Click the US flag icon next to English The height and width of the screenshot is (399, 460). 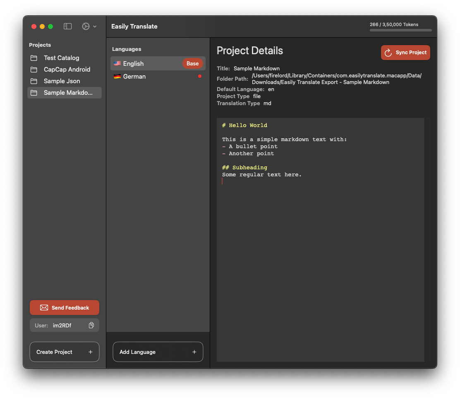click(117, 63)
